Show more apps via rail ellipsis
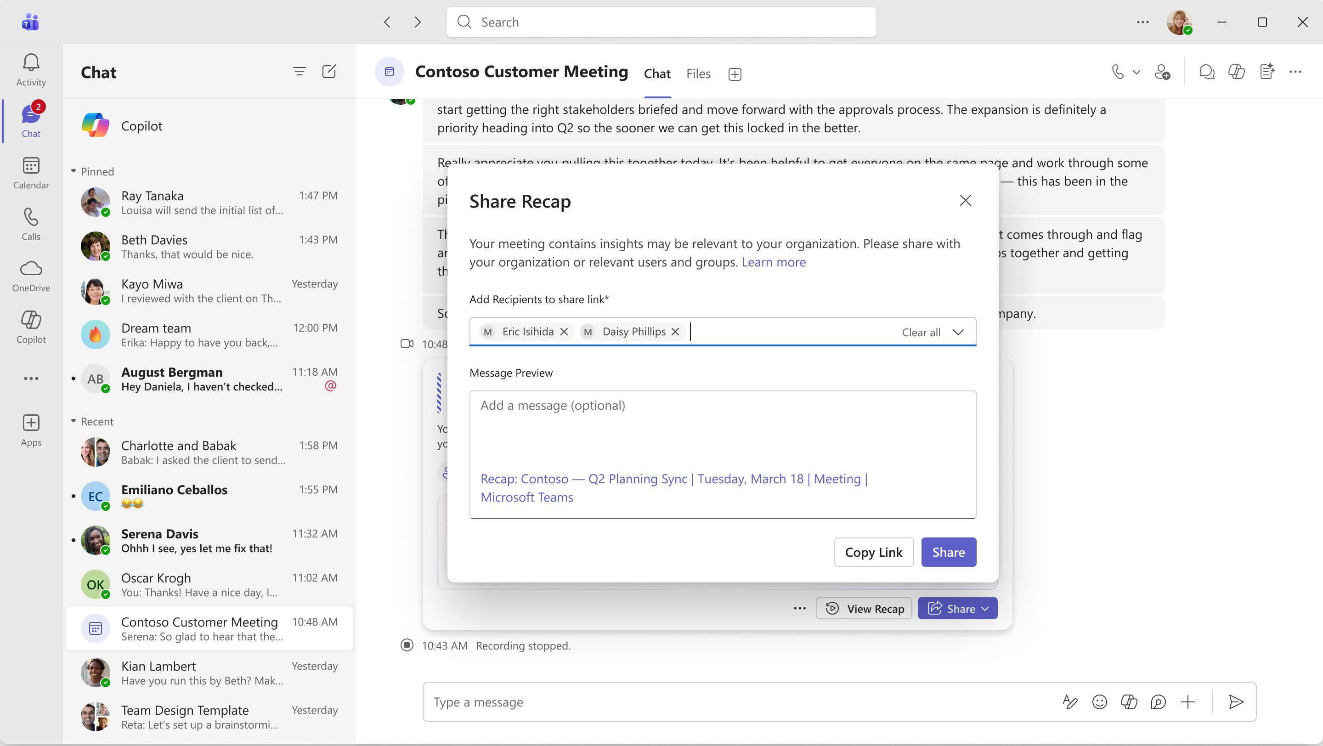The height and width of the screenshot is (746, 1323). pos(31,379)
